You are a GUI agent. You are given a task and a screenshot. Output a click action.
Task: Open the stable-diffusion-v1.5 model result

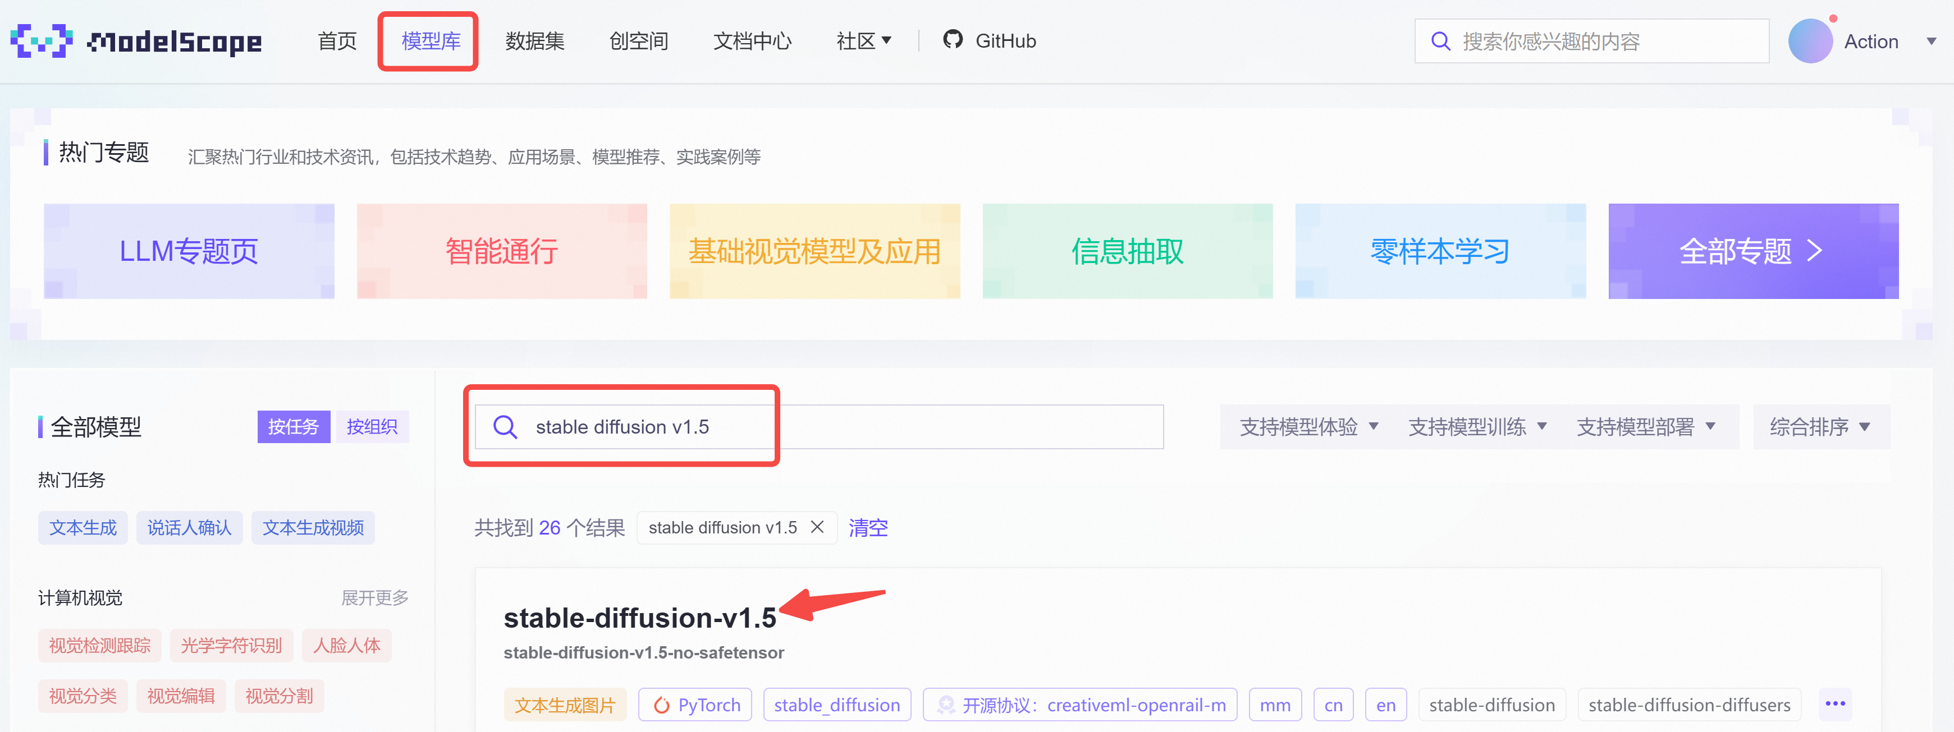coord(639,618)
